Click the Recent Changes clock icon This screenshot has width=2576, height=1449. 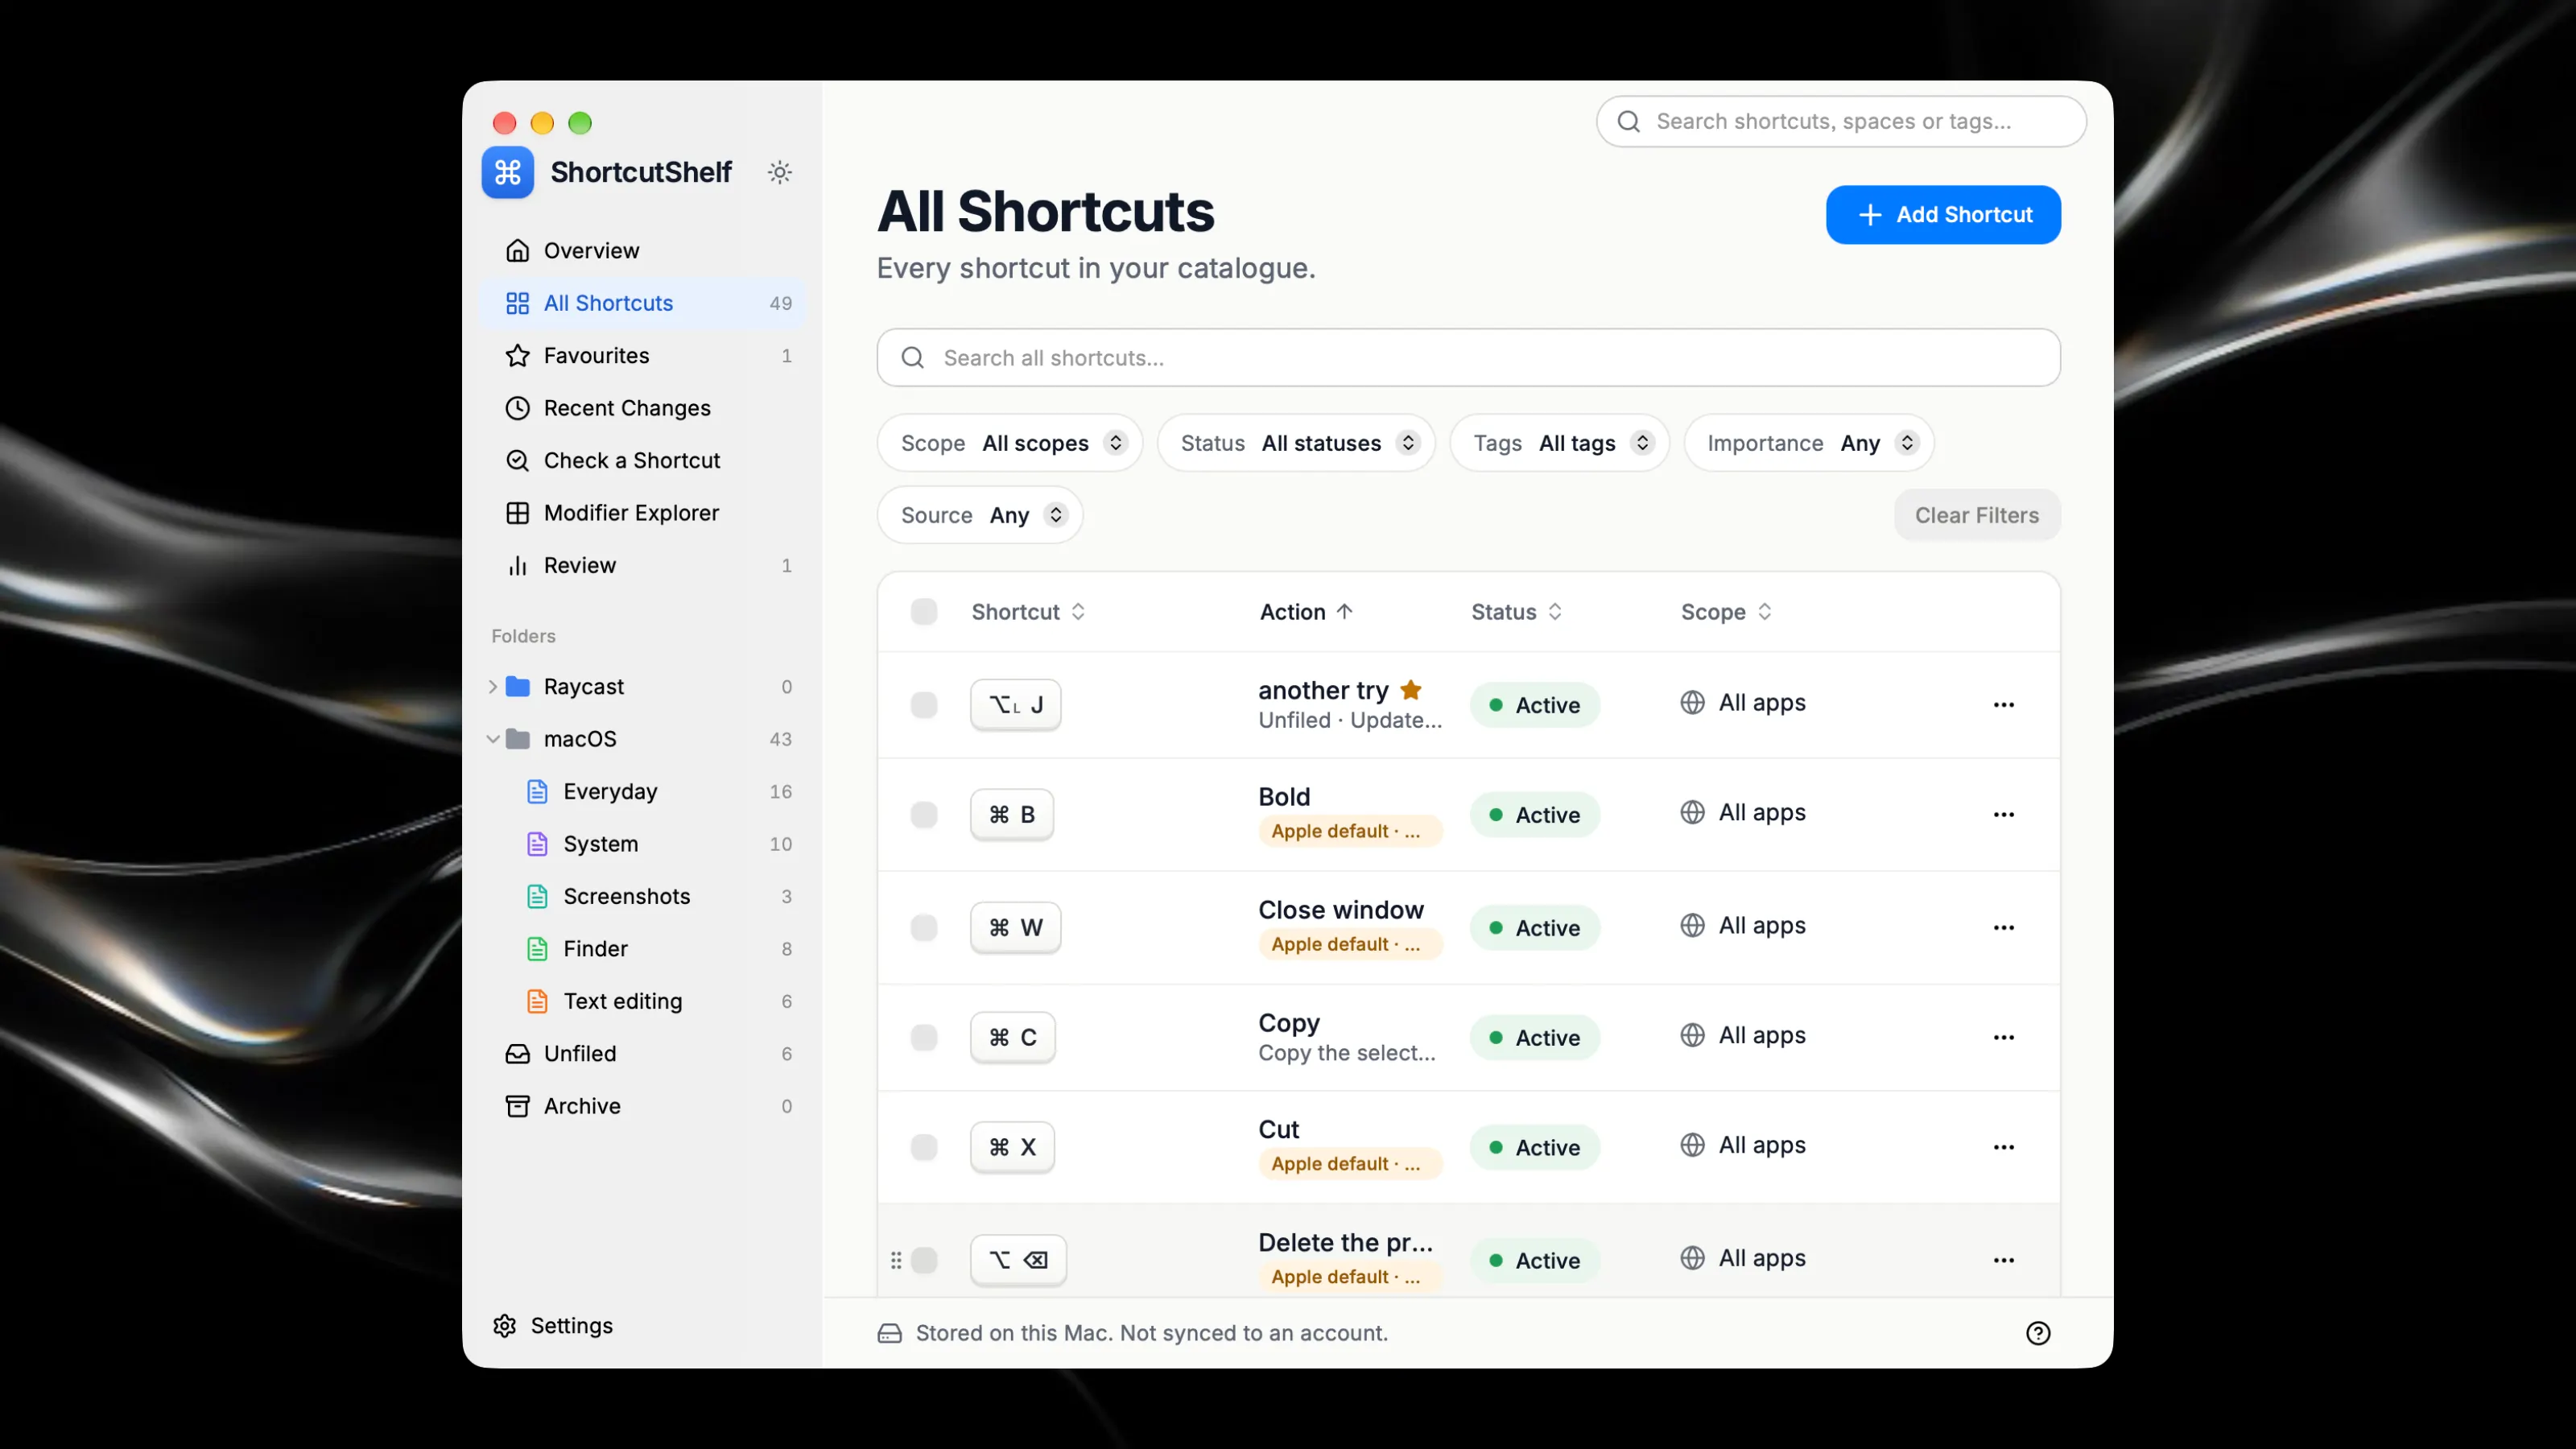[517, 408]
